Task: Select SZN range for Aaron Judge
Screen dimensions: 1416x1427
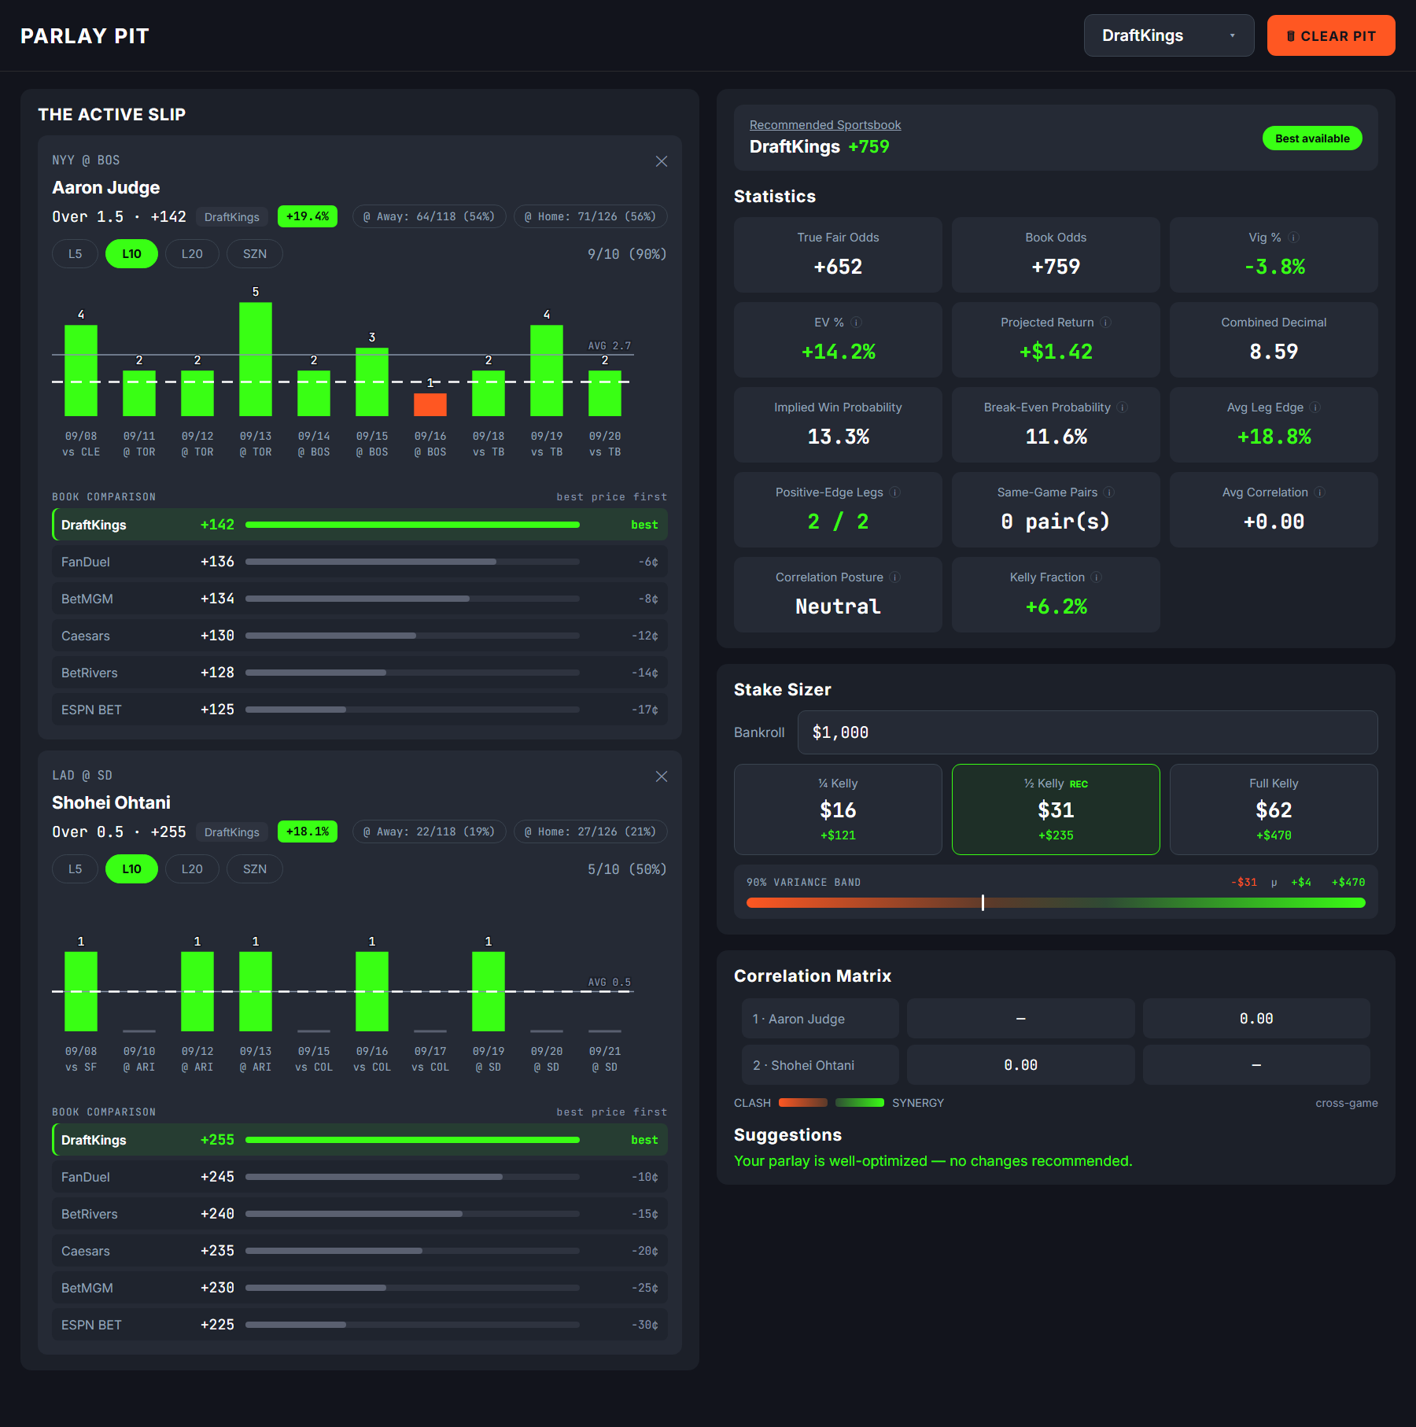Action: (x=255, y=254)
